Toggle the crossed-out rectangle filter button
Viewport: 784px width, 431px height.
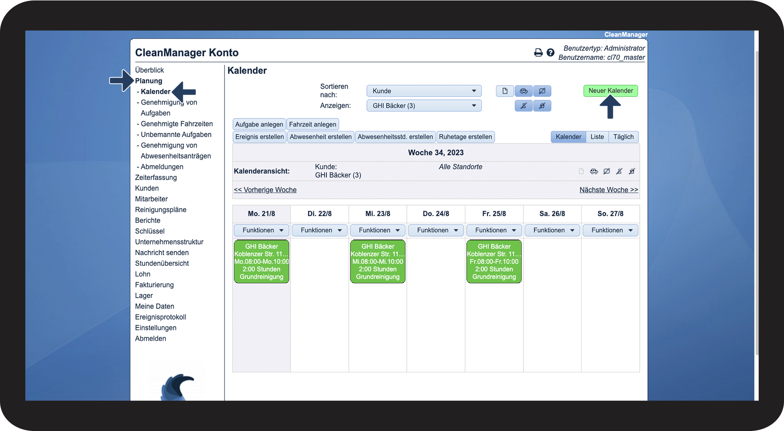(542, 91)
